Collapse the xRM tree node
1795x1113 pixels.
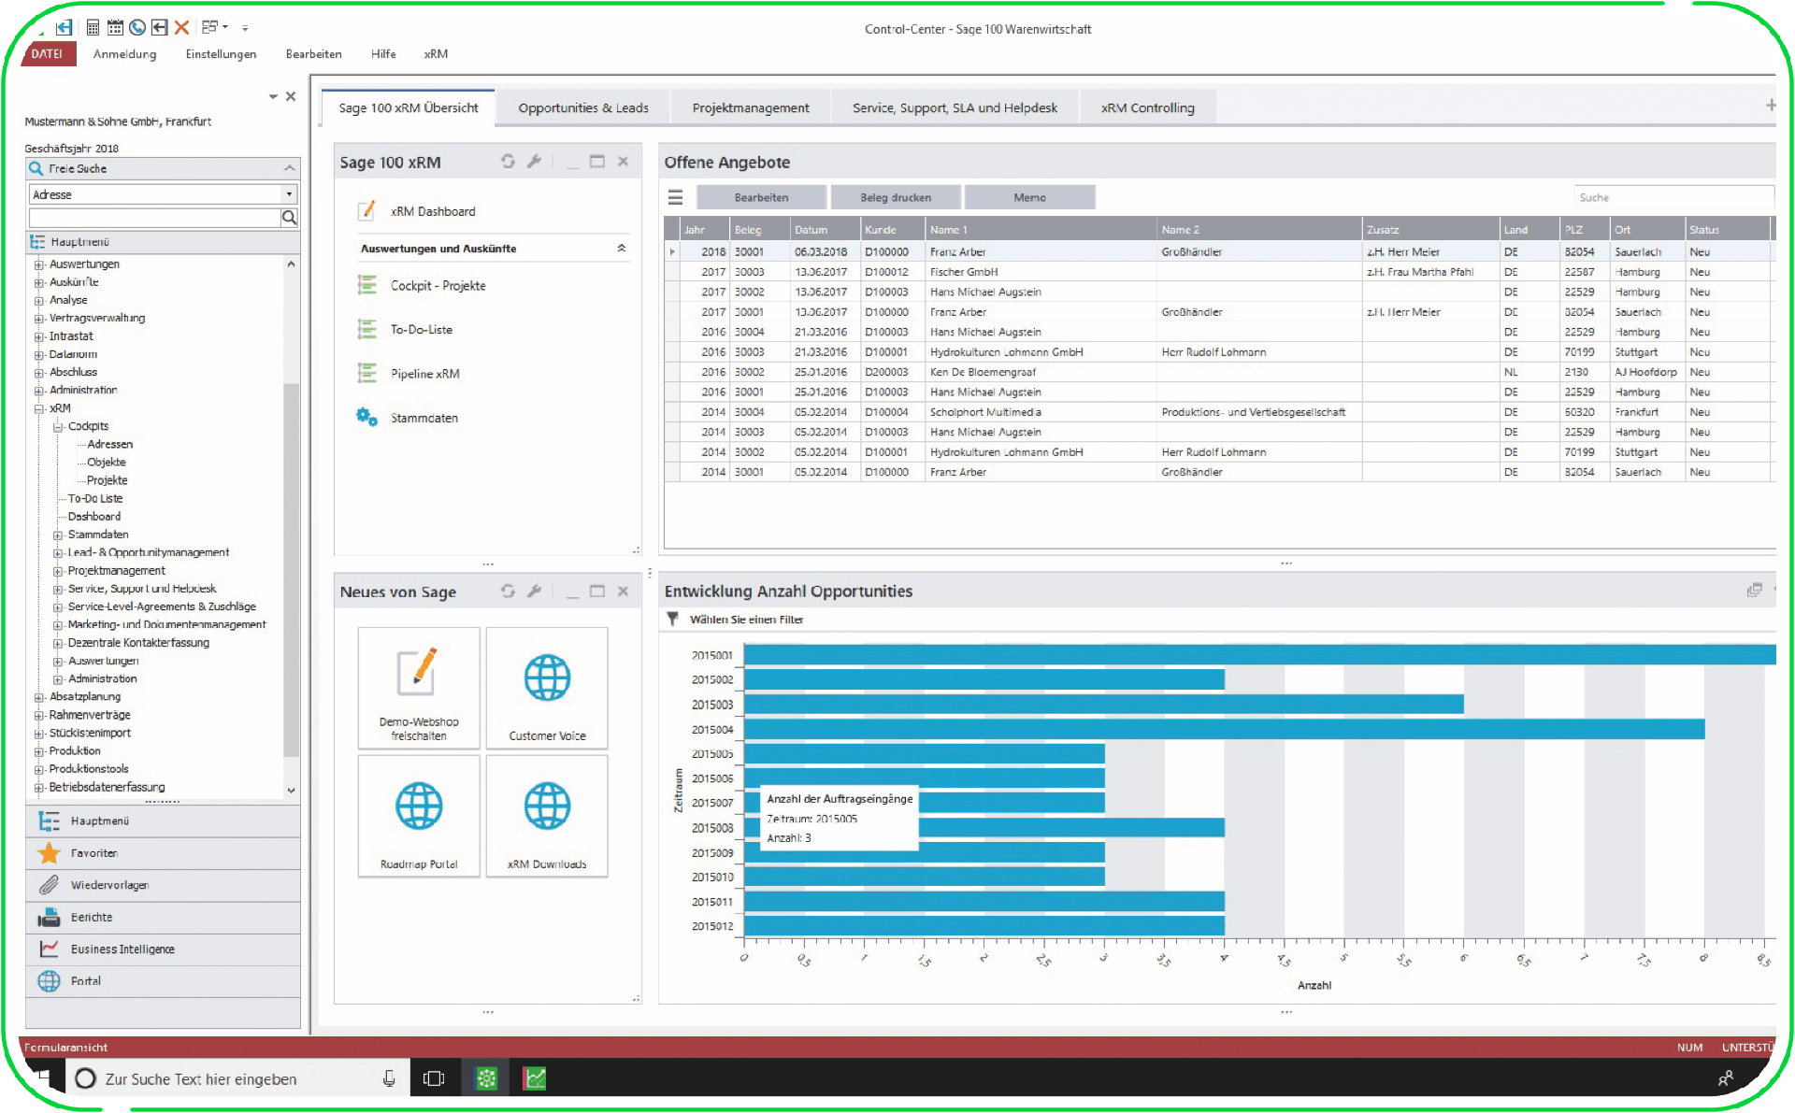(x=39, y=408)
